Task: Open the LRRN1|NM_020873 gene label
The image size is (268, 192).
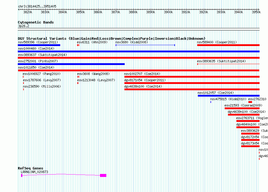Action: pos(34,172)
